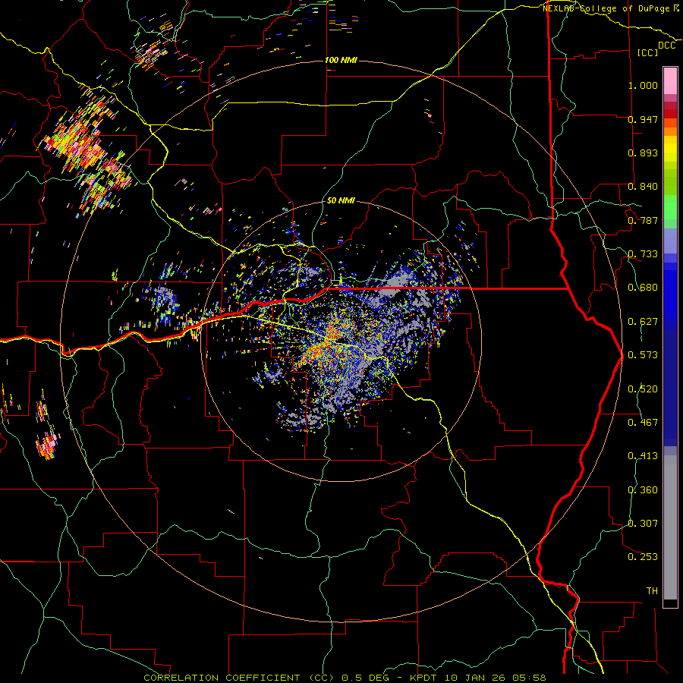683x683 pixels.
Task: Click the "CORRELATION COEFFICIENT (CC) 0.5 DEG" caption
Action: [x=267, y=678]
